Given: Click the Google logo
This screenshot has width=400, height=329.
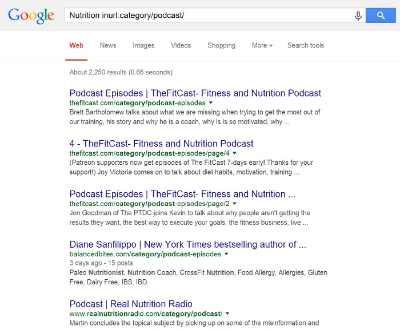Looking at the screenshot, I should (x=31, y=16).
